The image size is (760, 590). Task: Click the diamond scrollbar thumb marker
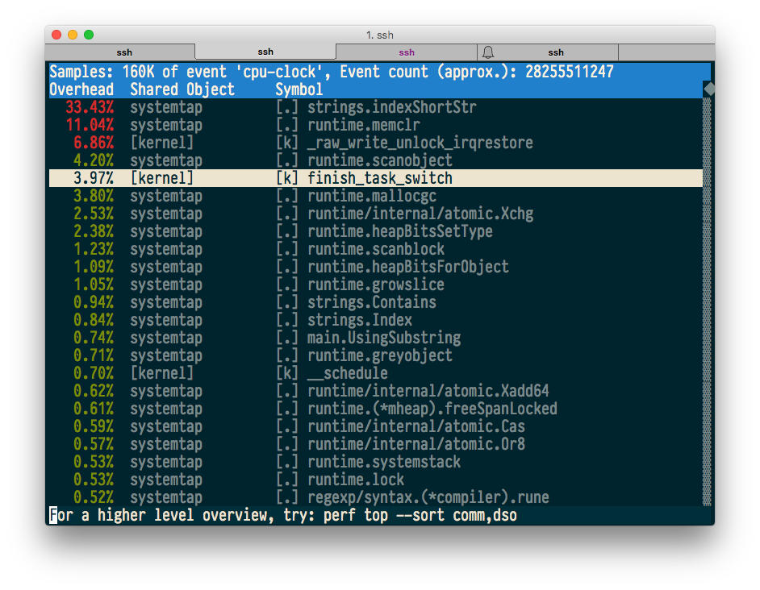tap(709, 89)
